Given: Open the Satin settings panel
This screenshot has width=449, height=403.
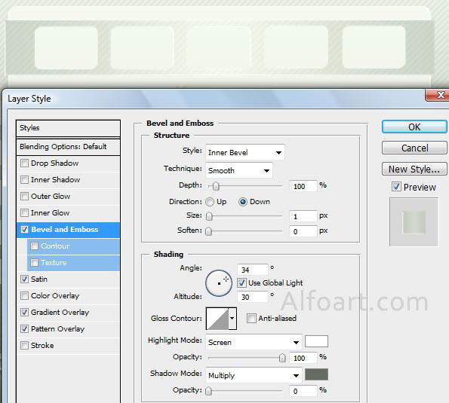Looking at the screenshot, I should tap(39, 279).
